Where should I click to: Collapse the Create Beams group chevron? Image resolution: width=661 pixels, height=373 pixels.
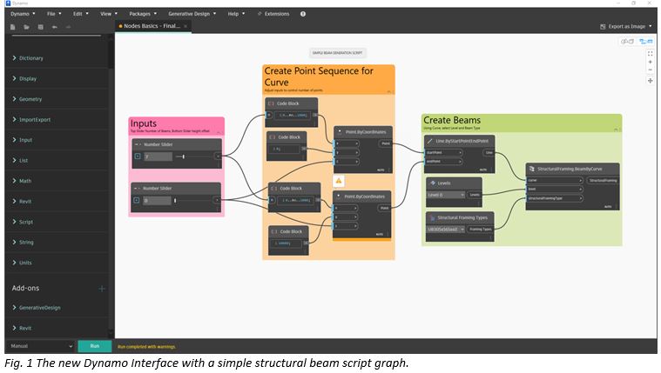pyautogui.click(x=617, y=130)
